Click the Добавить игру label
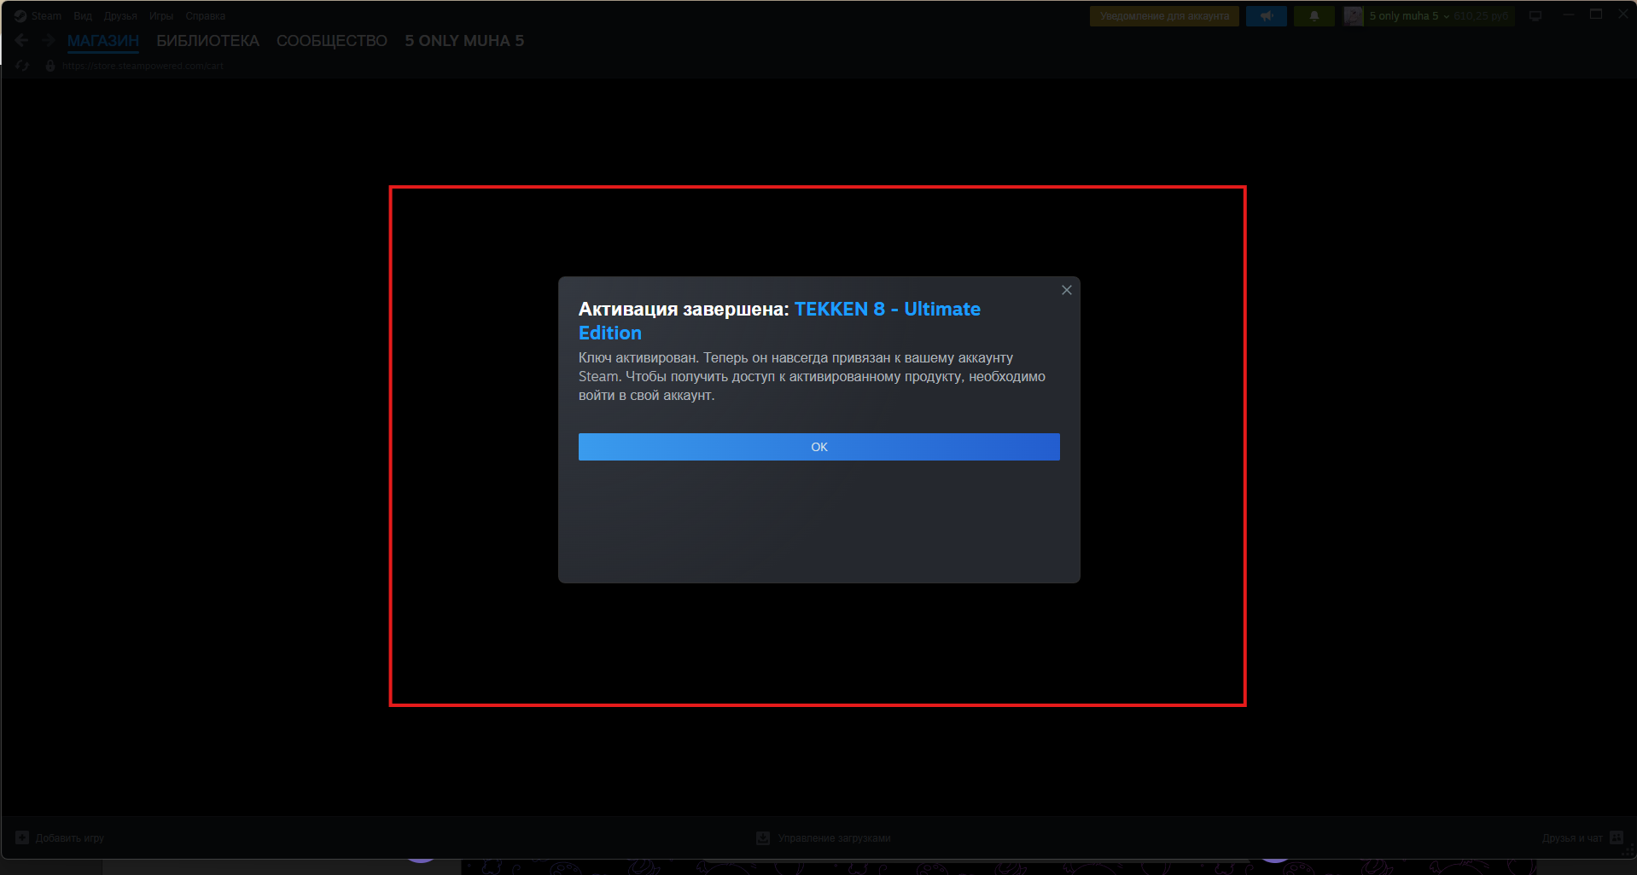1637x875 pixels. point(69,838)
